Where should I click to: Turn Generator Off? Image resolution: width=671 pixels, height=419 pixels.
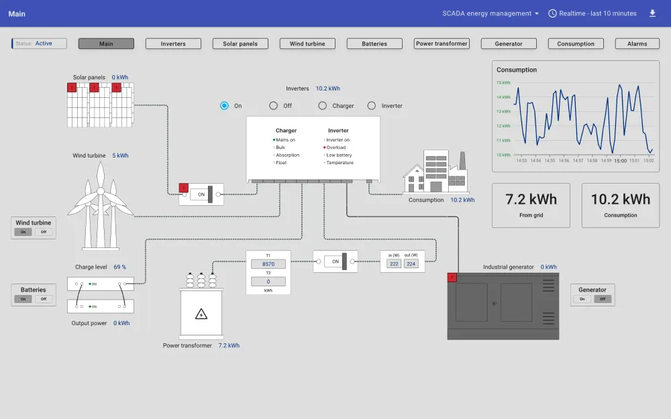tap(603, 299)
